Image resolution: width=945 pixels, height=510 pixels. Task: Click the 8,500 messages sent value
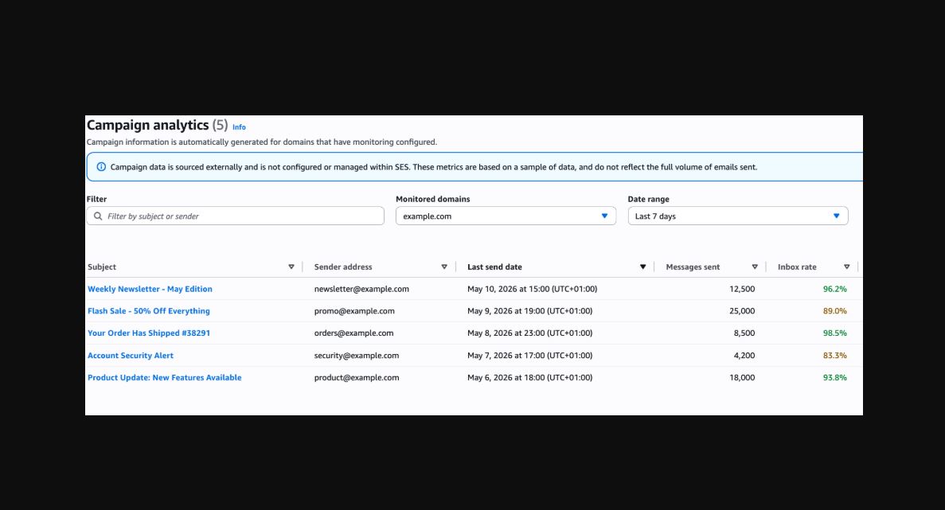coord(744,333)
